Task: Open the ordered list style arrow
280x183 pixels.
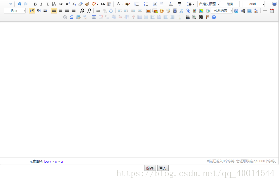Action: pyautogui.click(x=141, y=4)
